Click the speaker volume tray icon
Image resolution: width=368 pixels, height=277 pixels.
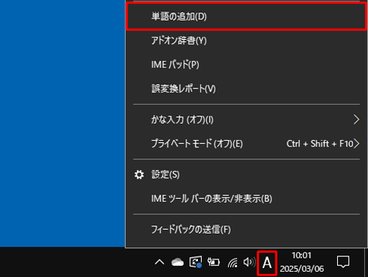tap(249, 262)
